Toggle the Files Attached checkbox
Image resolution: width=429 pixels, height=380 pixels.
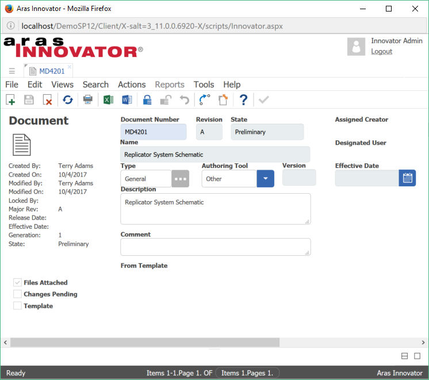(x=17, y=282)
